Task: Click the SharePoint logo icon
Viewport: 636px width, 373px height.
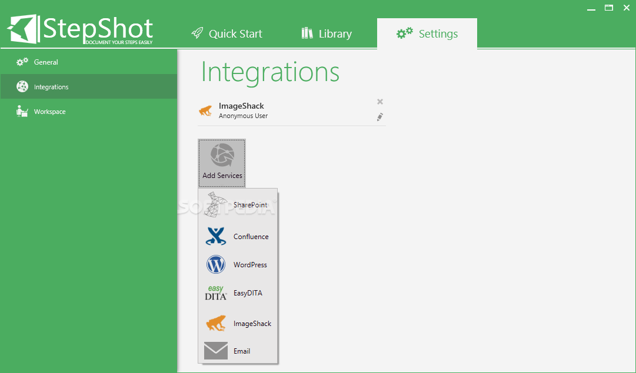Action: coord(215,204)
